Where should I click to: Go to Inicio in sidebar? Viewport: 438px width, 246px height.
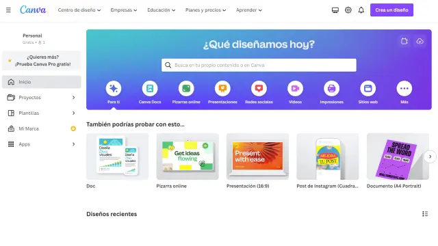coord(42,82)
